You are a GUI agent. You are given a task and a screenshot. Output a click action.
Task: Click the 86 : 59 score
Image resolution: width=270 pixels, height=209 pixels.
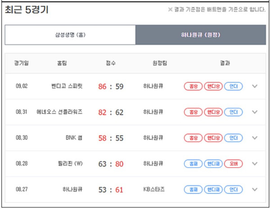click(111, 86)
